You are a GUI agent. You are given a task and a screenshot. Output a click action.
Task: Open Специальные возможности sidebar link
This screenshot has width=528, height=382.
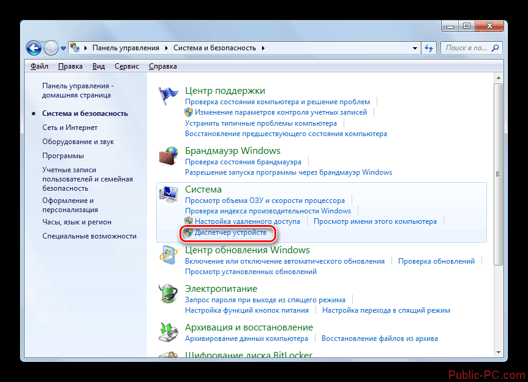89,236
